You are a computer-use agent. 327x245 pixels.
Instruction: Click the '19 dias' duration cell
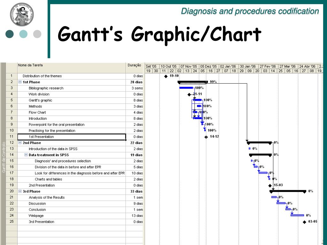pos(134,155)
